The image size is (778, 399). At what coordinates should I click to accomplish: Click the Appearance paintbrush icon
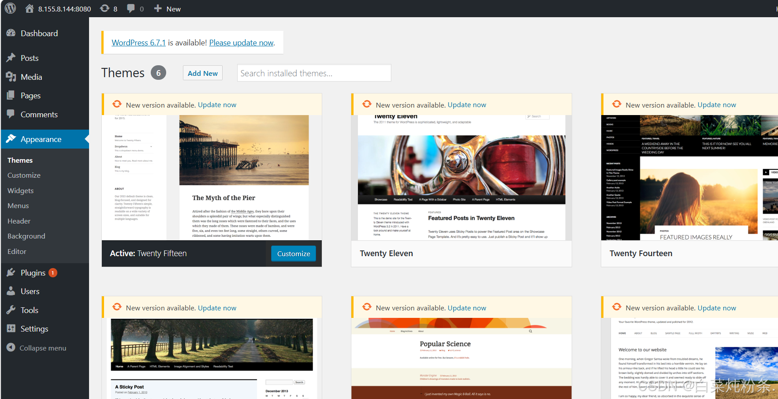(x=11, y=139)
